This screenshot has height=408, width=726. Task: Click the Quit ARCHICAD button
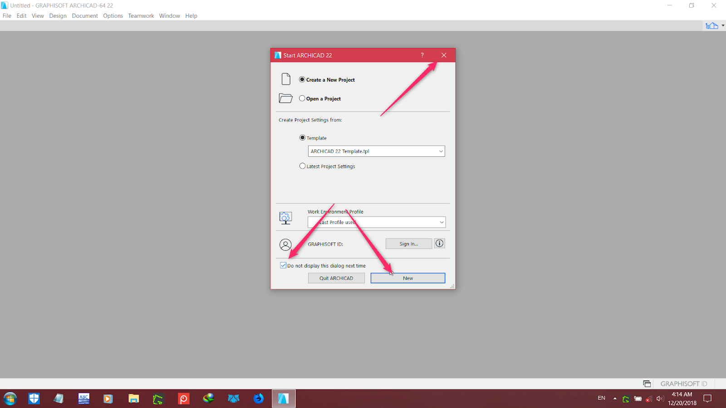pos(336,278)
